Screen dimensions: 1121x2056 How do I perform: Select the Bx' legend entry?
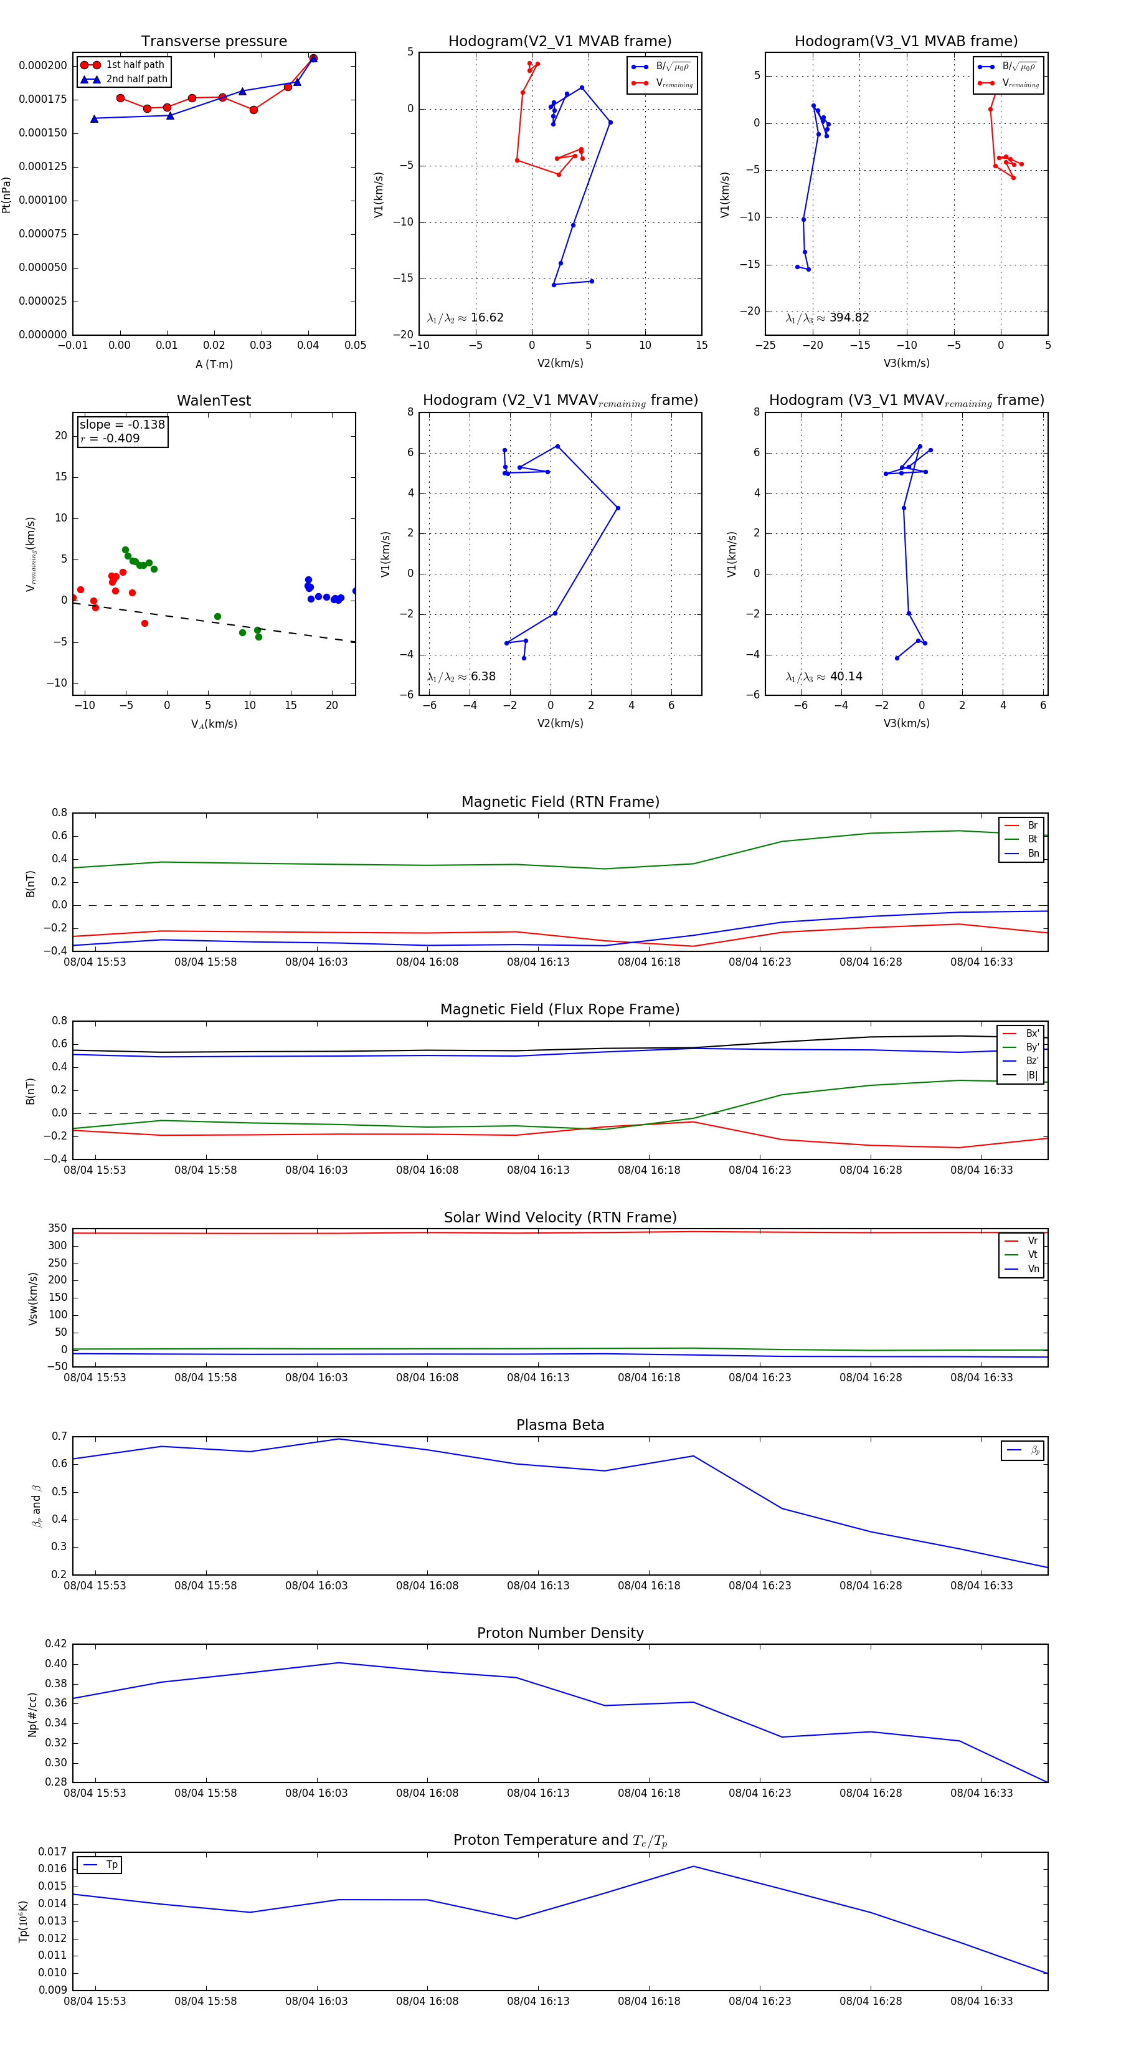(x=1021, y=1033)
